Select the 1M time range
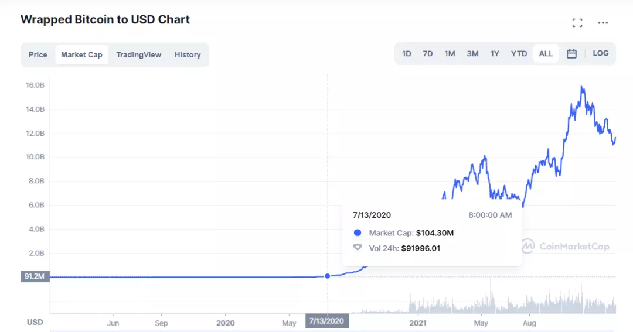This screenshot has width=633, height=332. click(x=450, y=54)
